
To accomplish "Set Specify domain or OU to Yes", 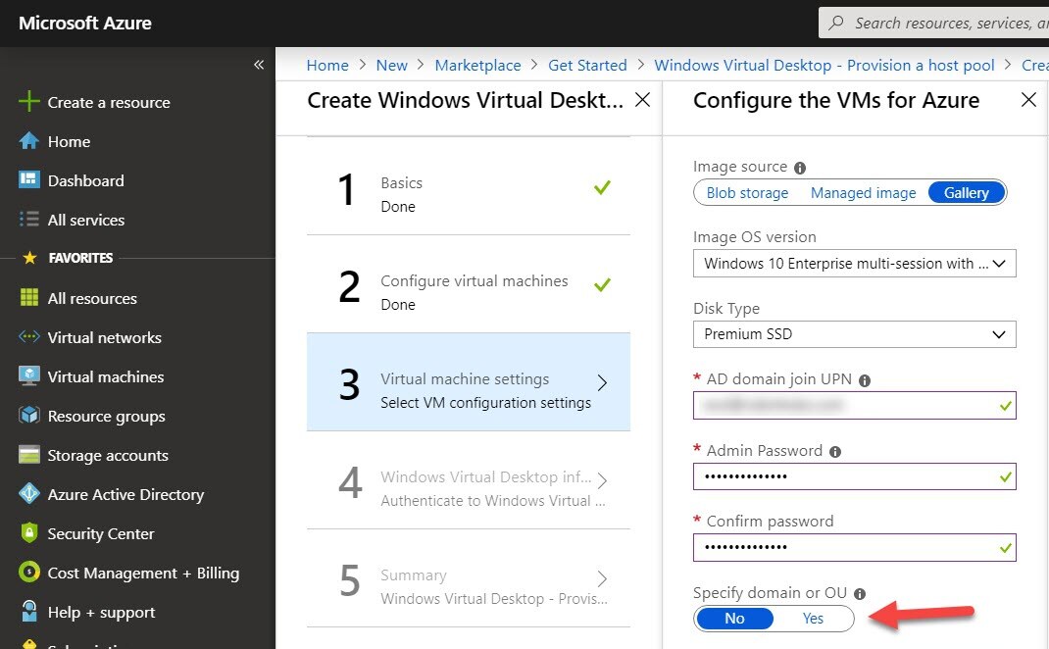I will point(813,619).
